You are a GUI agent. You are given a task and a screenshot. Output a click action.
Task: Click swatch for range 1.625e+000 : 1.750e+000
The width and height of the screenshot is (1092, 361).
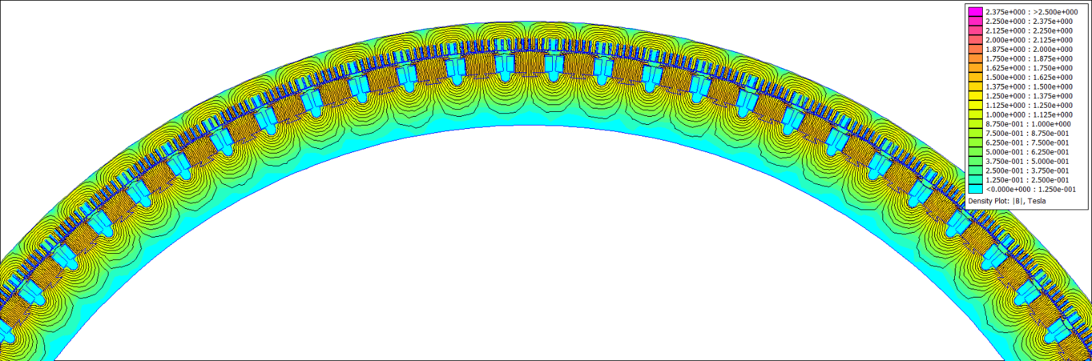[x=975, y=68]
